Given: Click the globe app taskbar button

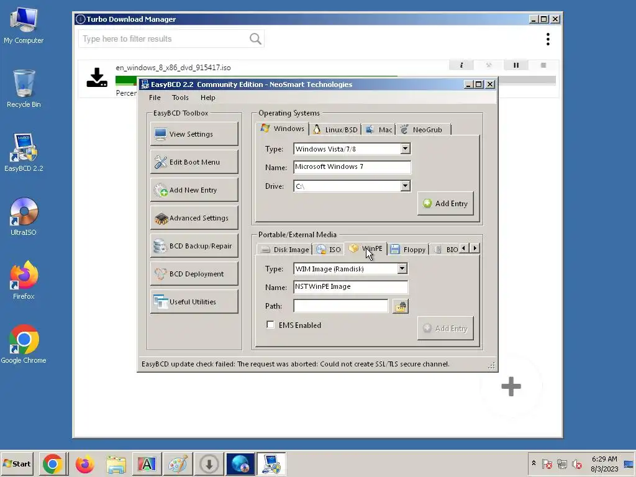Looking at the screenshot, I should coord(240,464).
